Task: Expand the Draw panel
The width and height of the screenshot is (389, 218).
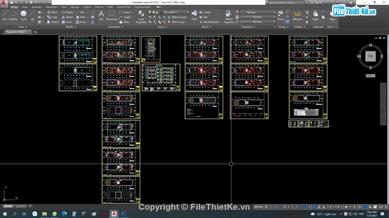Action: click(x=23, y=27)
